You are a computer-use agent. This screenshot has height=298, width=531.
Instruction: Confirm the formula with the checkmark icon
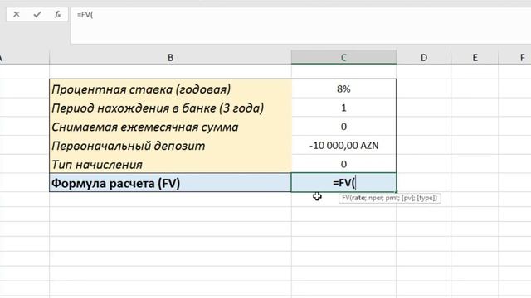coord(37,15)
